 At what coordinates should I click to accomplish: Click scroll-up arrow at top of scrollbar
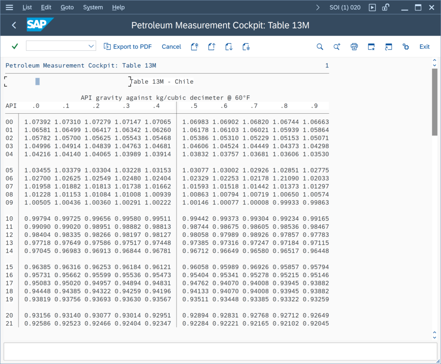point(435,60)
